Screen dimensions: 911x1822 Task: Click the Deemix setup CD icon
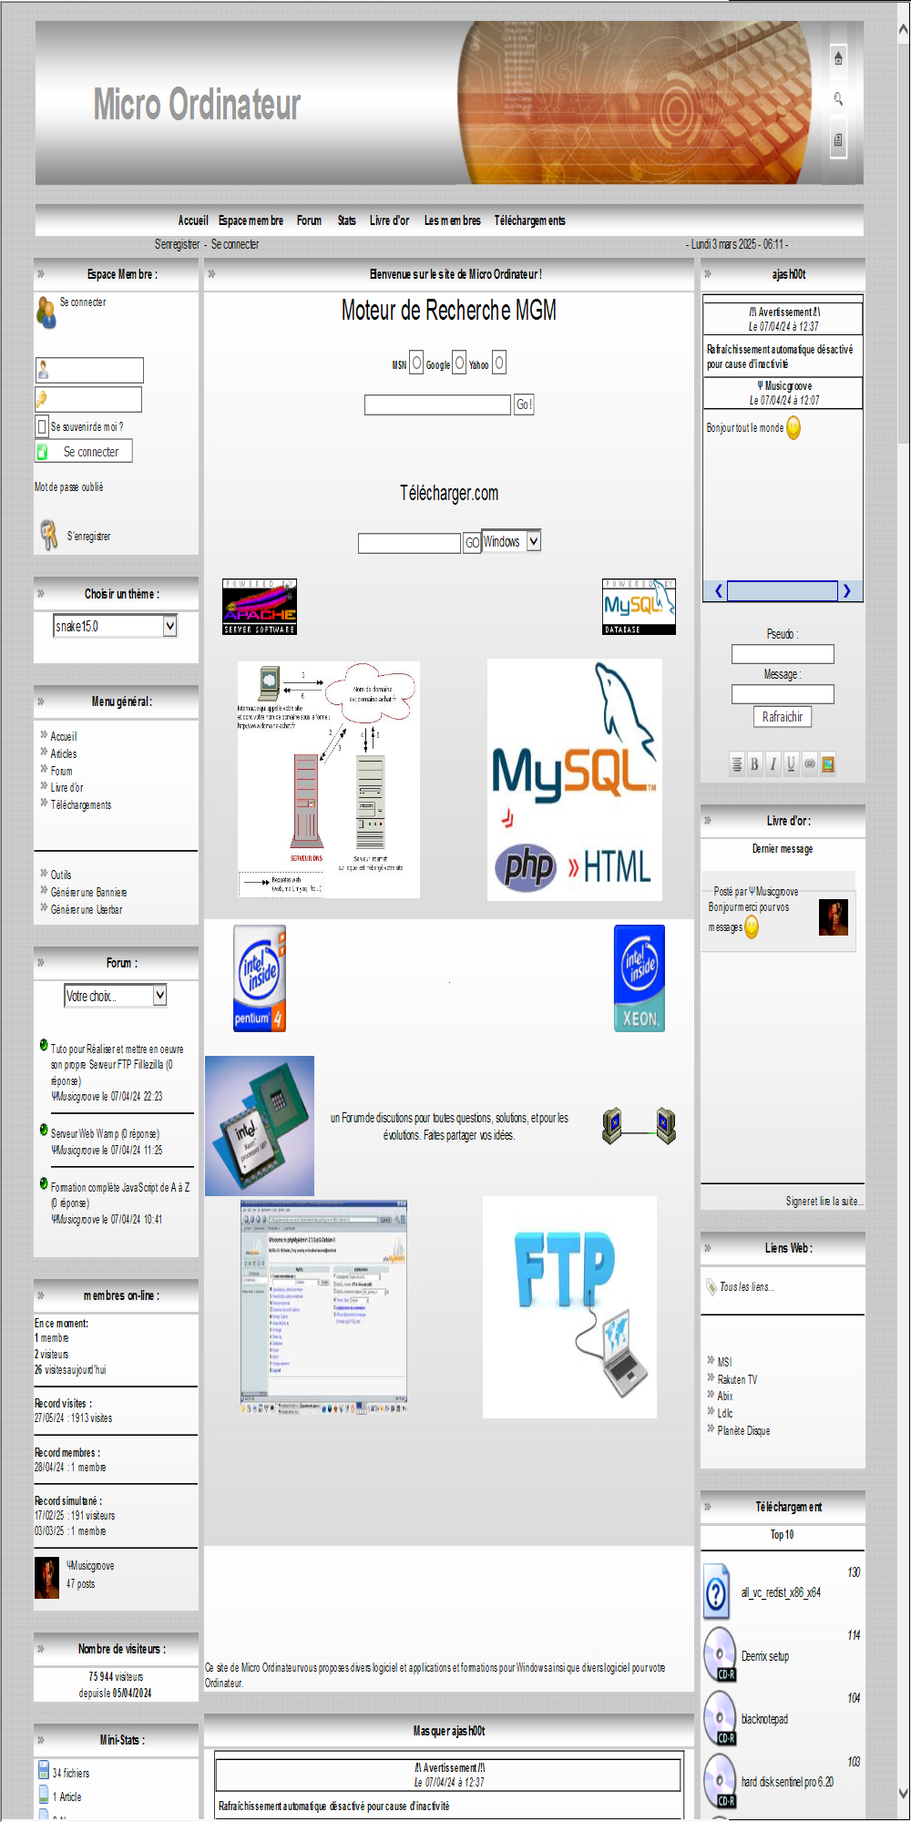[x=720, y=1653]
